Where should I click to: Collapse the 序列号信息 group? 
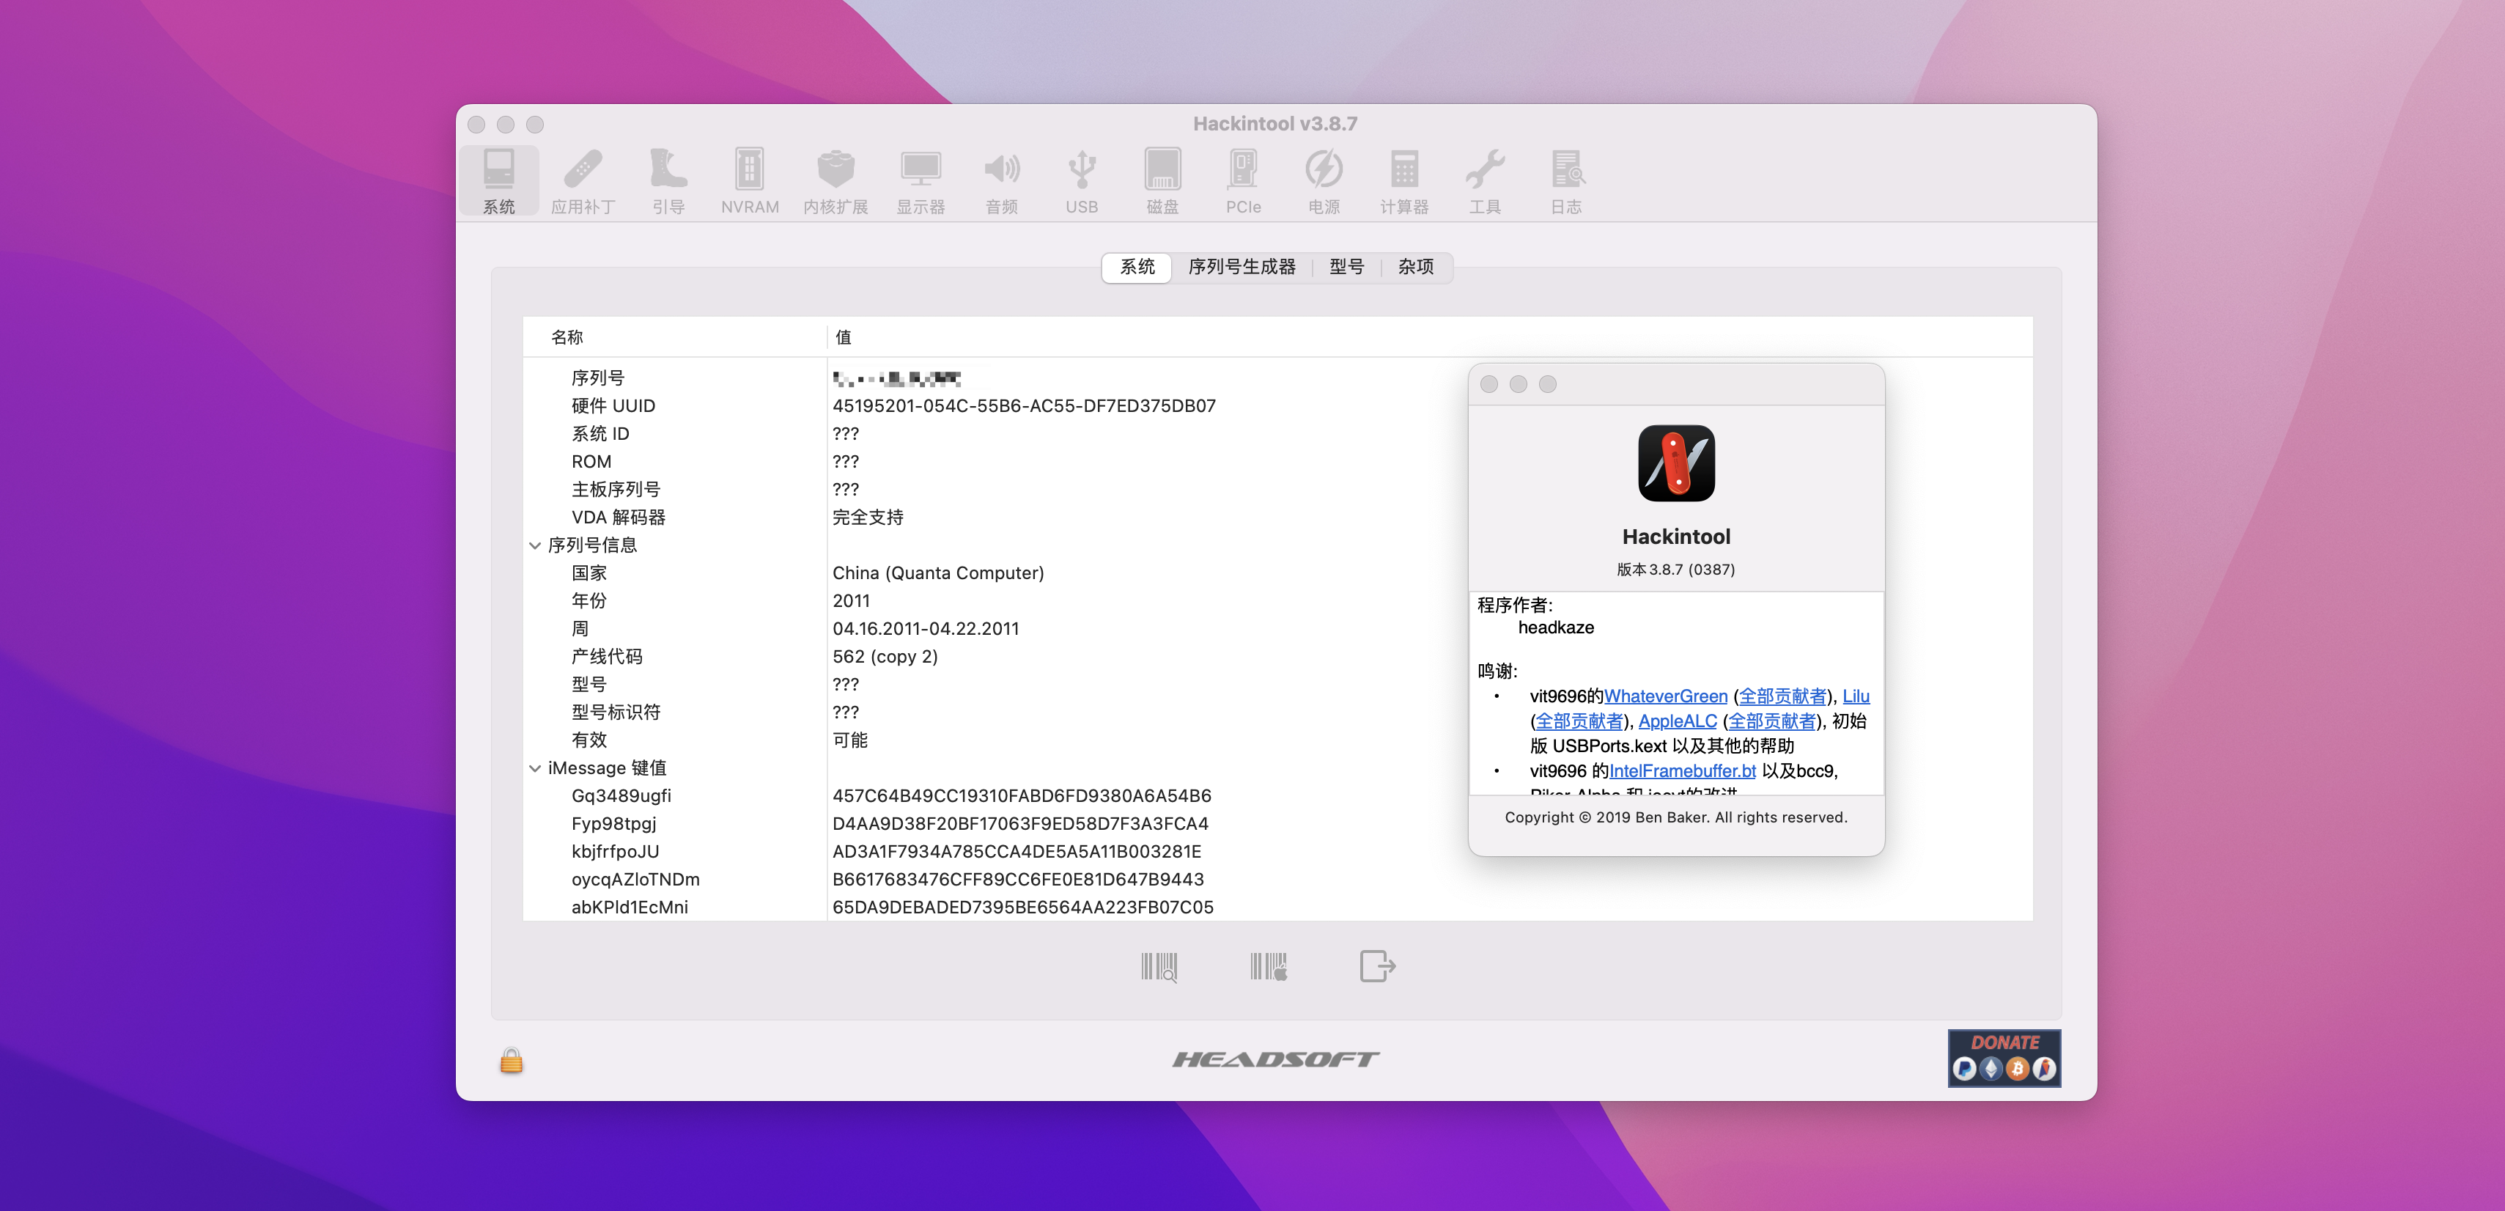click(535, 545)
